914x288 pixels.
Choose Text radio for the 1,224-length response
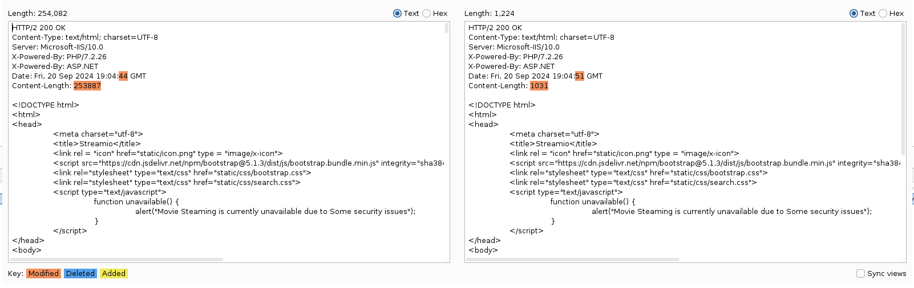[854, 14]
